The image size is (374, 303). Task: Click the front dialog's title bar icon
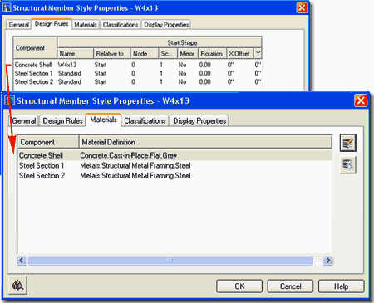(10, 100)
